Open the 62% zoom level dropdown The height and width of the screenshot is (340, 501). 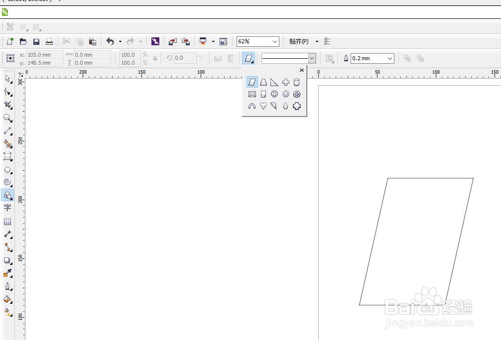(275, 41)
